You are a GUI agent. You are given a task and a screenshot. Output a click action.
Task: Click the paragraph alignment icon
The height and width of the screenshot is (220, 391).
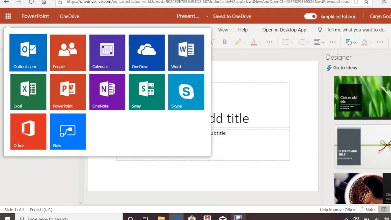[x=317, y=42]
